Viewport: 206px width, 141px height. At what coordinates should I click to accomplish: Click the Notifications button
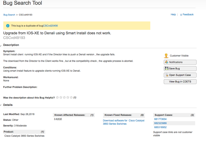180,62
